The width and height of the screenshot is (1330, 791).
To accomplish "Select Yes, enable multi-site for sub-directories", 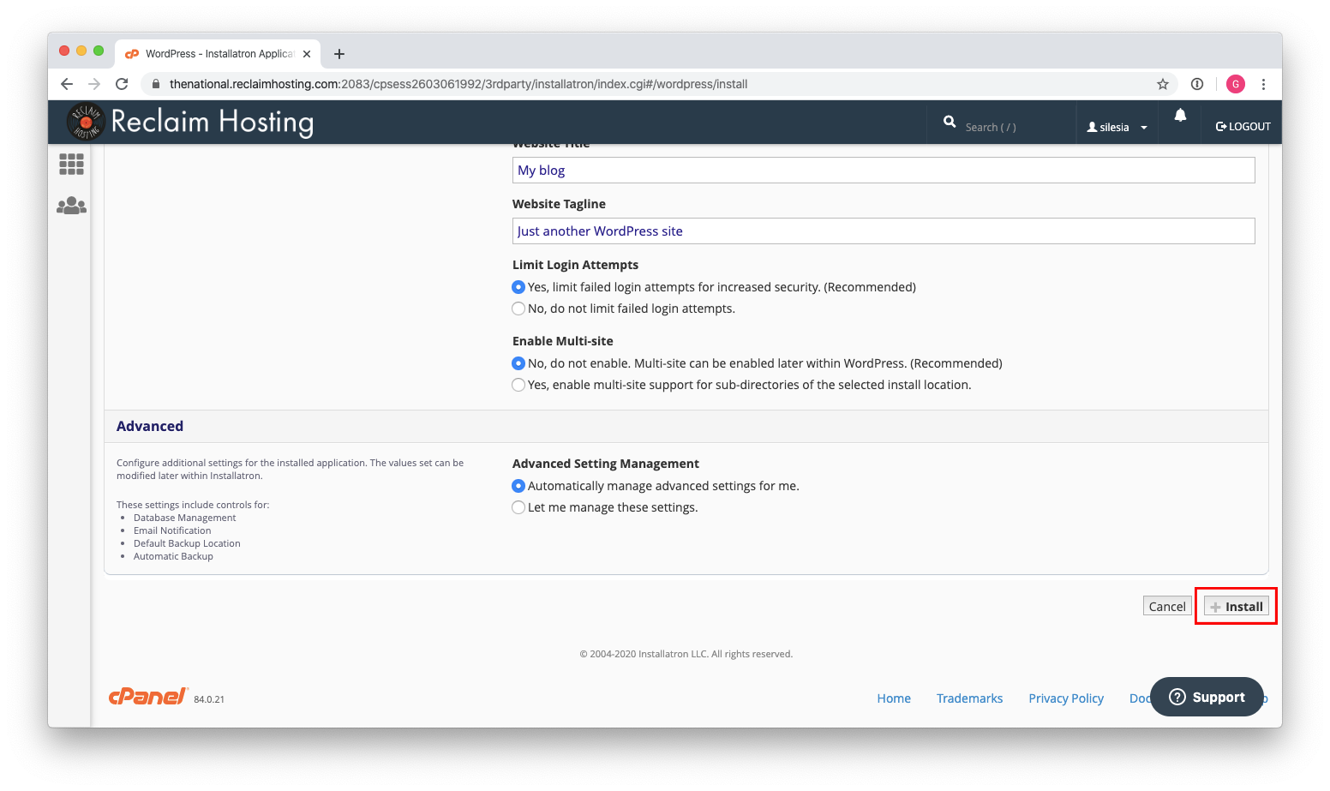I will click(x=518, y=385).
